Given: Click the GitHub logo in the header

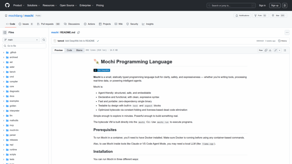Looking at the screenshot, I should pyautogui.click(x=7, y=5).
